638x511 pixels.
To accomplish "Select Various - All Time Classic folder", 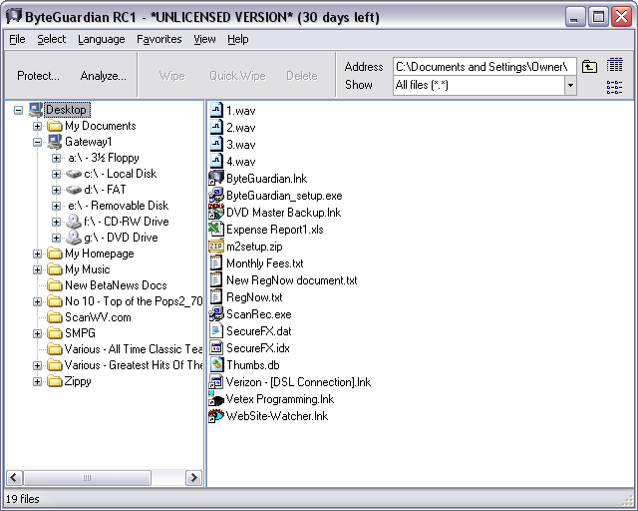I will click(134, 349).
